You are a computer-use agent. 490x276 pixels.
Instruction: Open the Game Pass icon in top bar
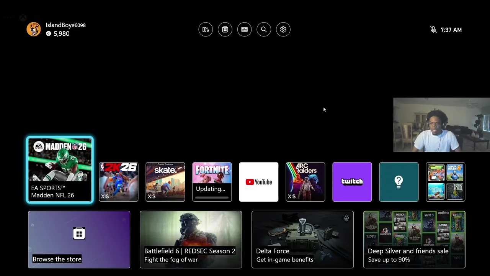[x=244, y=30]
